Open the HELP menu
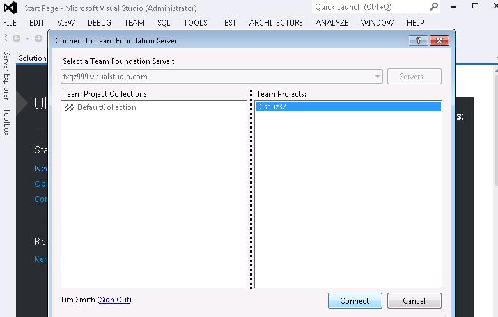Screen dimensions: 498x317 [416, 23]
